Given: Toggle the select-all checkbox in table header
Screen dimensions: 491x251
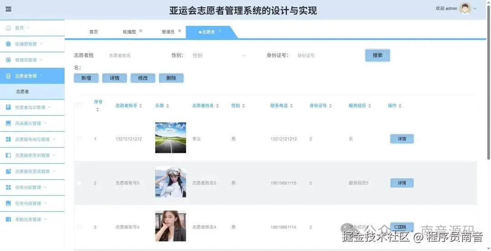Looking at the screenshot, I should (x=79, y=105).
